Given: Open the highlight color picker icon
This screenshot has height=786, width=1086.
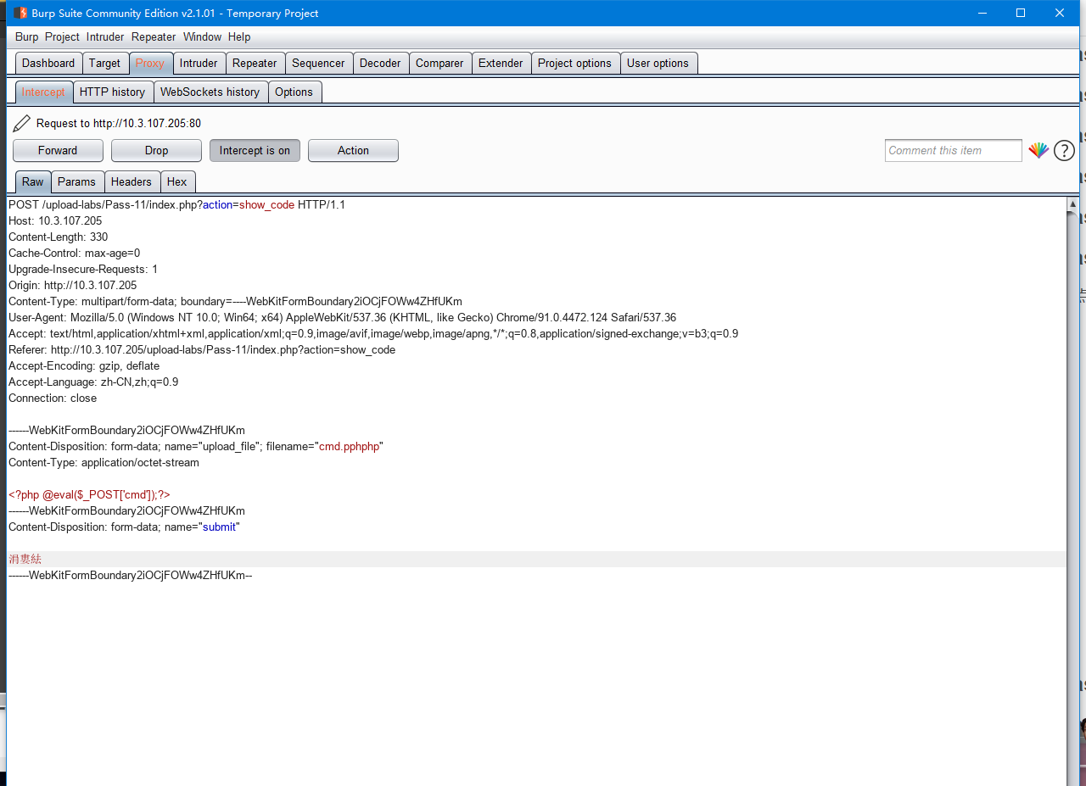Looking at the screenshot, I should point(1038,151).
